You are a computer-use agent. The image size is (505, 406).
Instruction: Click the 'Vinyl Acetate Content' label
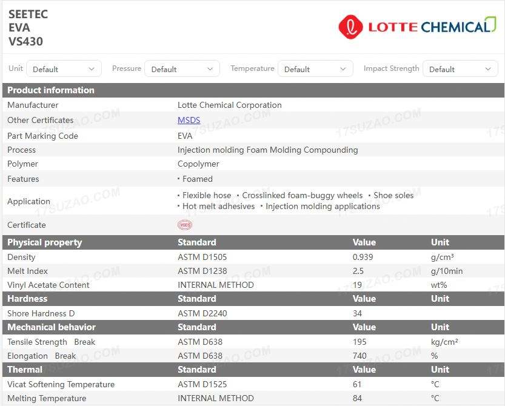pyautogui.click(x=48, y=285)
